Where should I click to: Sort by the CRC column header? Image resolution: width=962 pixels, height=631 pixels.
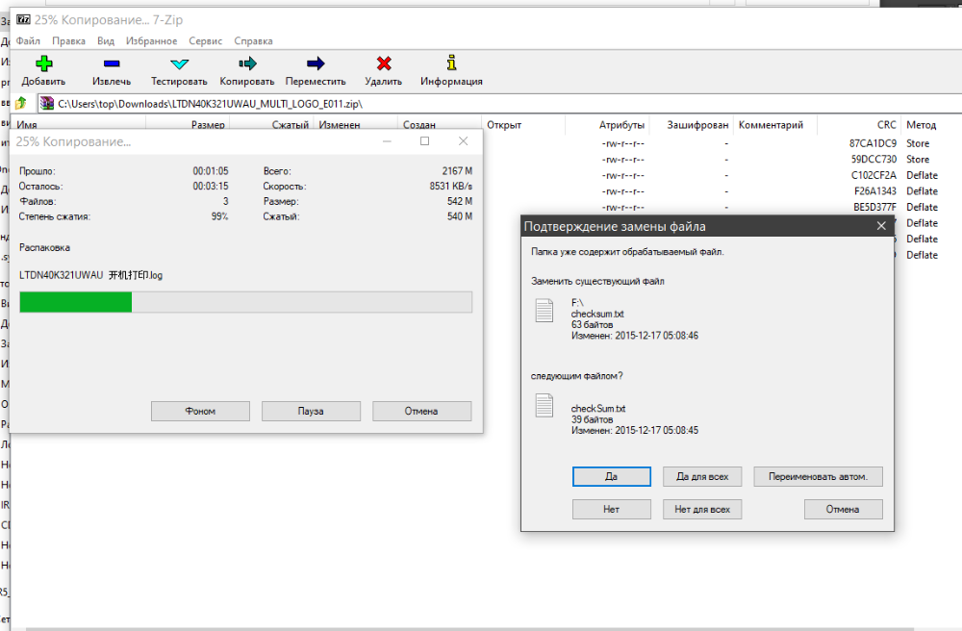(x=887, y=125)
